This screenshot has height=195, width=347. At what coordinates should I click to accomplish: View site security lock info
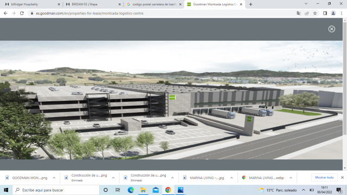coord(32,13)
